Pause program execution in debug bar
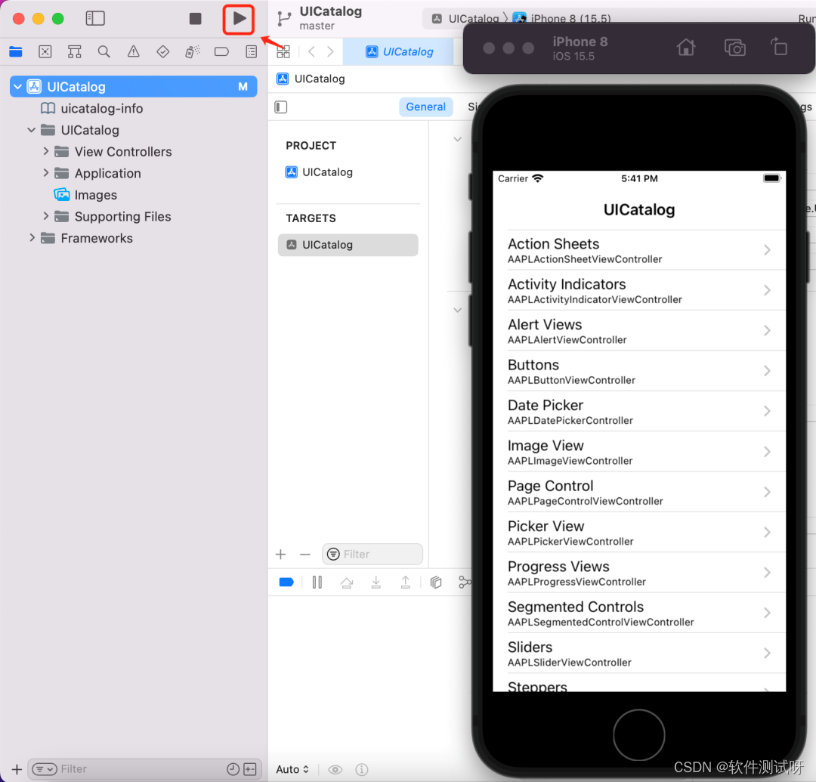Screen dimensions: 816x782 click(x=317, y=583)
